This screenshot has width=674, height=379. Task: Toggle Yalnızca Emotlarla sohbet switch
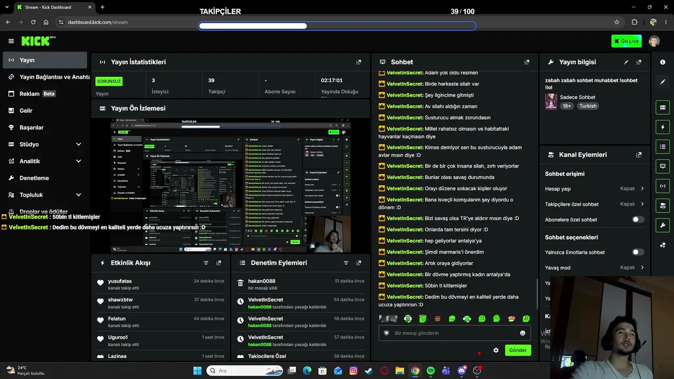click(x=638, y=252)
